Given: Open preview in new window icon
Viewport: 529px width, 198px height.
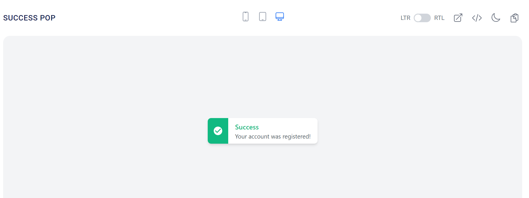Looking at the screenshot, I should (458, 18).
